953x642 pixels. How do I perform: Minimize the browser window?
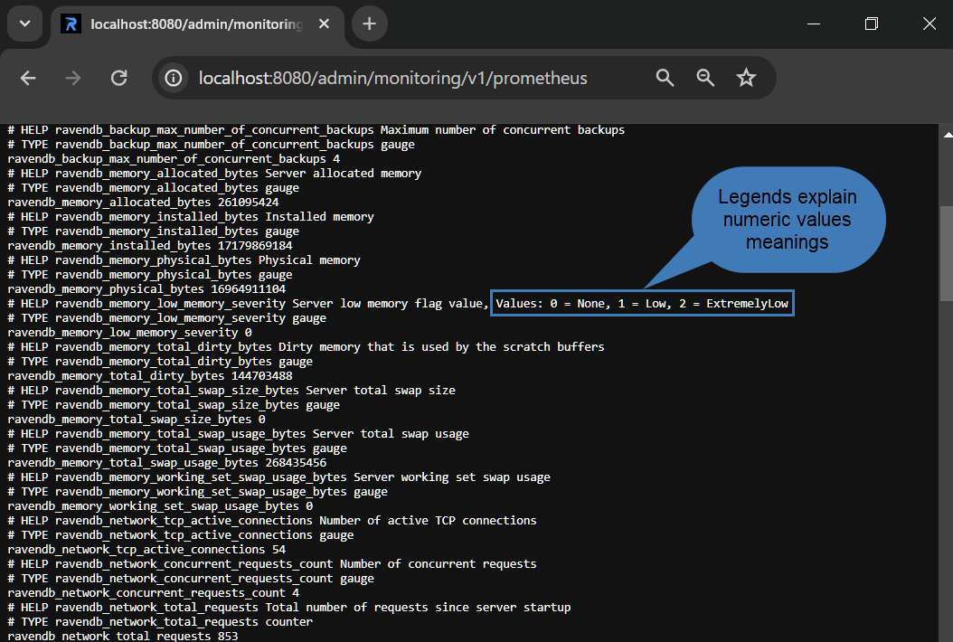[813, 24]
